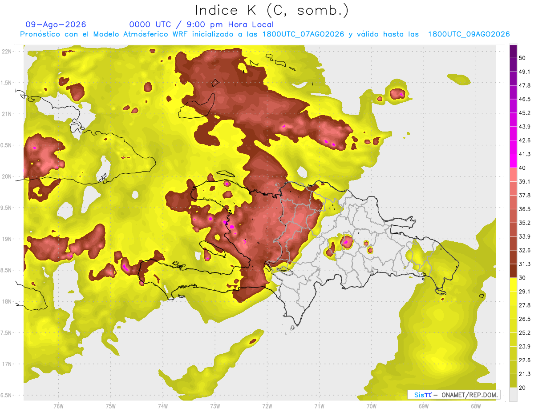Click the 21N latitude axis label

coord(7,114)
